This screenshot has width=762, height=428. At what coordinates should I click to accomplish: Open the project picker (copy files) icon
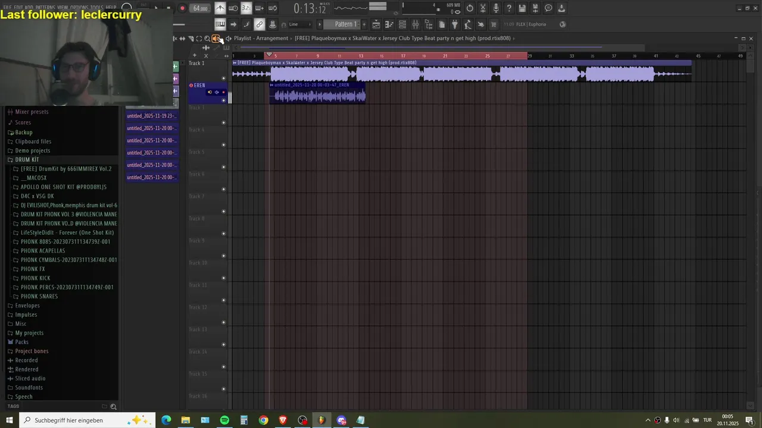442,24
